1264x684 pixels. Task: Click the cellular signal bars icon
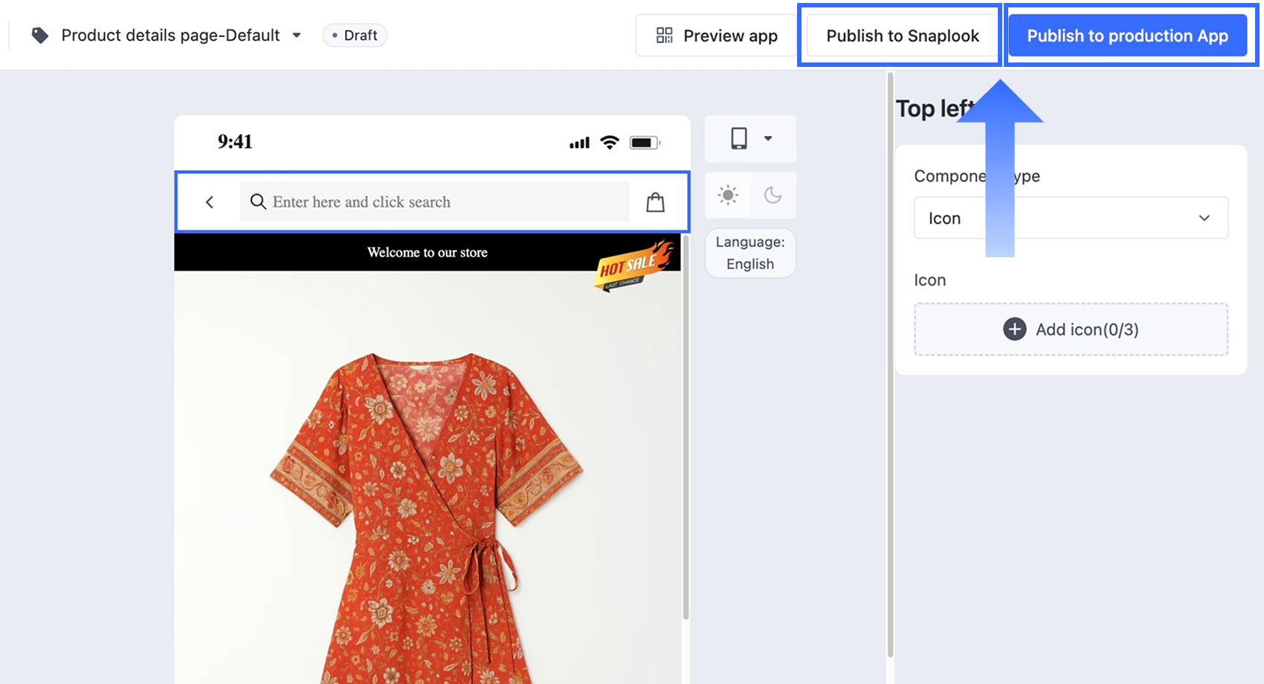point(579,143)
